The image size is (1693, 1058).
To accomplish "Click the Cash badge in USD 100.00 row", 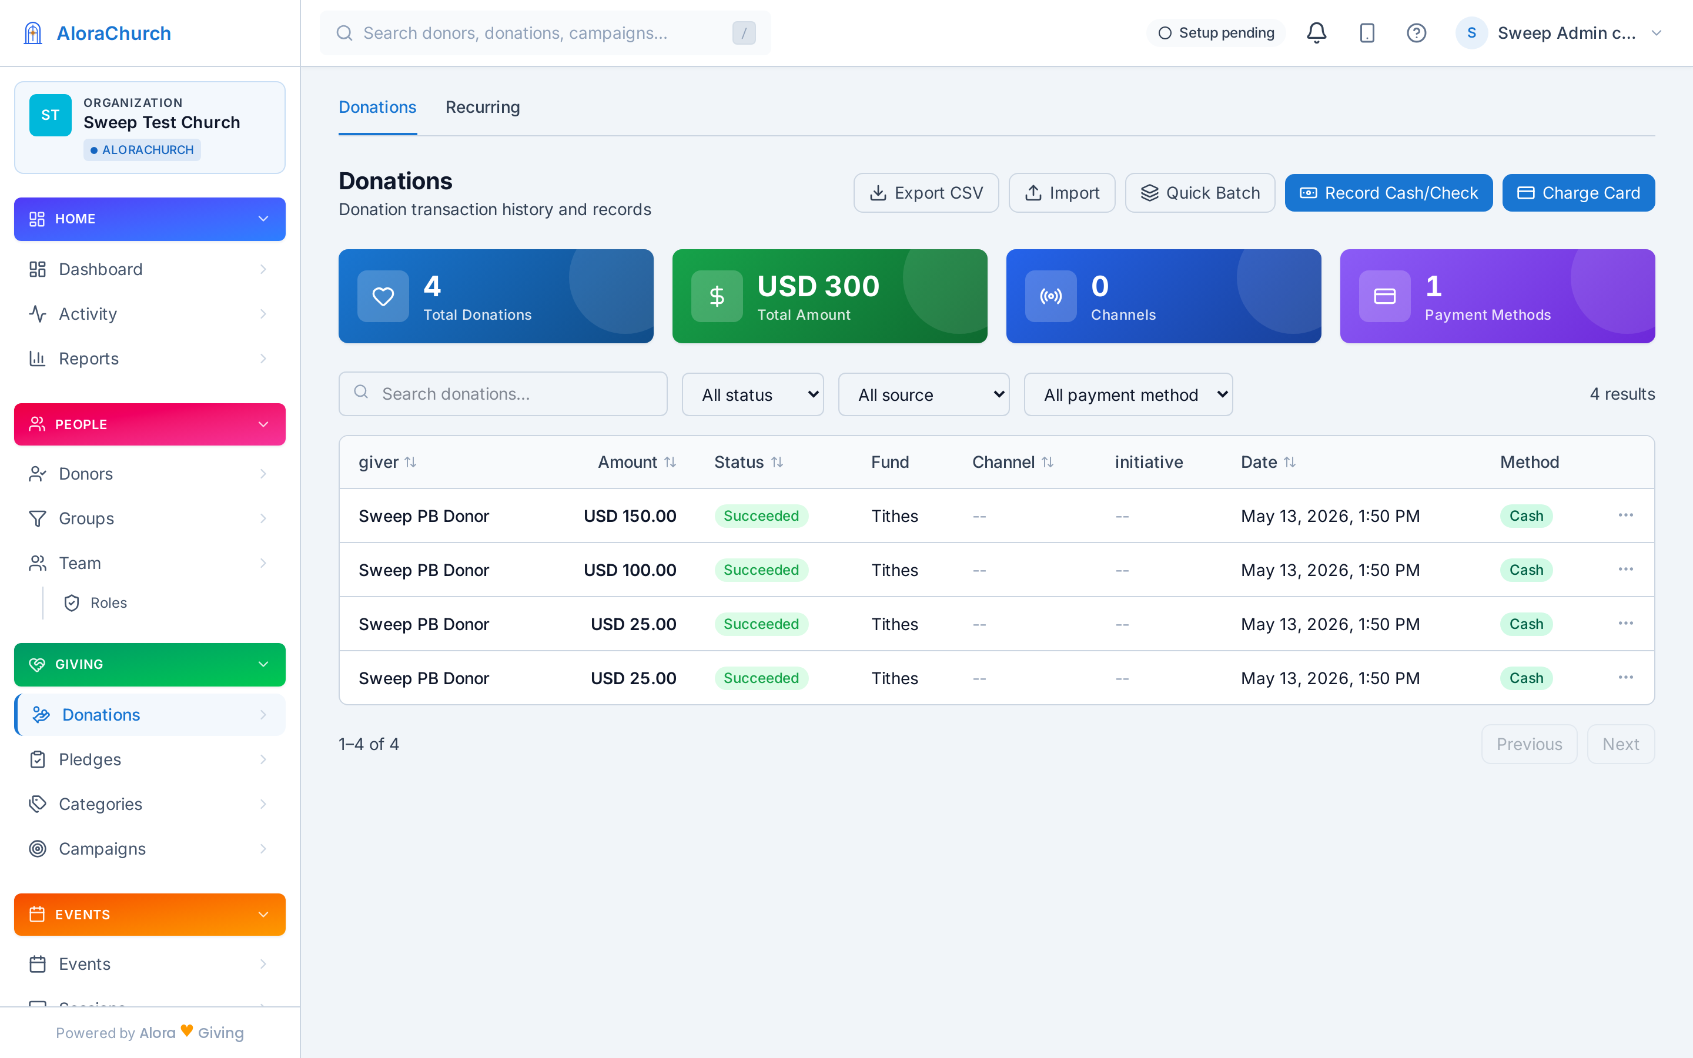I will (x=1526, y=570).
